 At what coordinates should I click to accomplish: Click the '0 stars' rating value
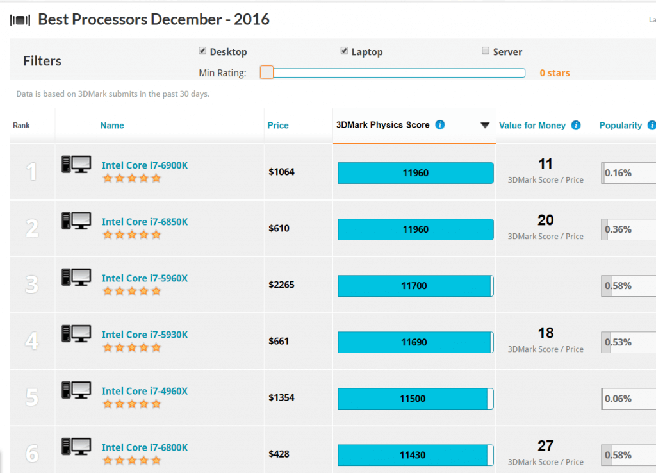[x=555, y=73]
